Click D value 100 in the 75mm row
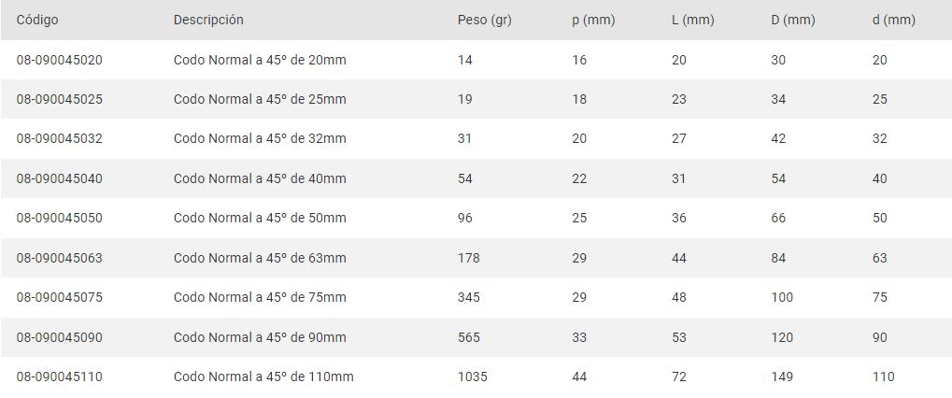Viewport: 952px width, 398px height. 782,297
